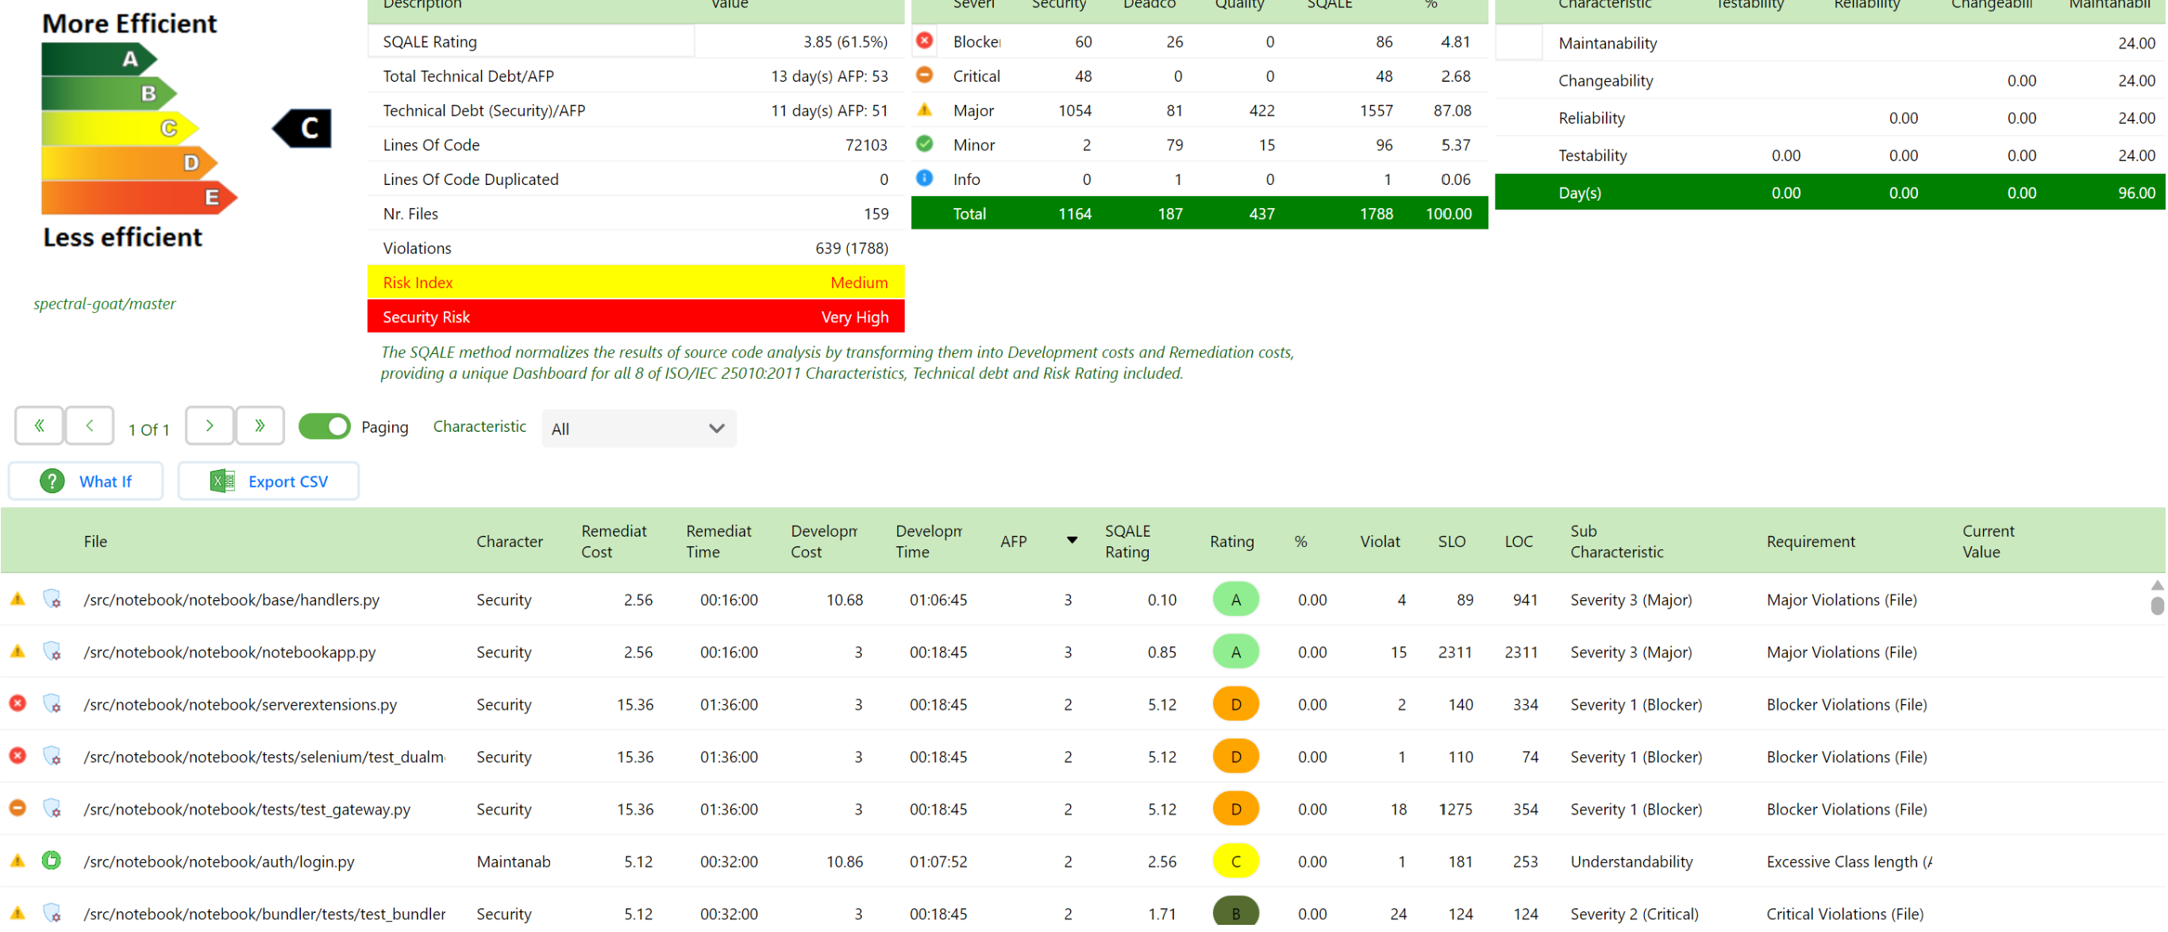
Task: Click the orange D rating badge for serverextensions.py
Action: click(x=1236, y=706)
